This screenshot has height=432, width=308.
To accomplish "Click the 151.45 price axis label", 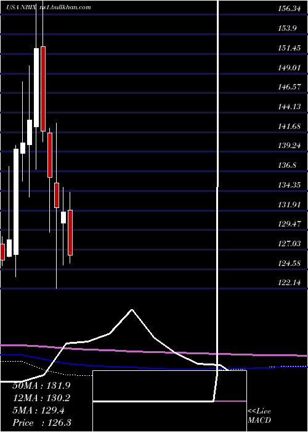I will pyautogui.click(x=289, y=48).
